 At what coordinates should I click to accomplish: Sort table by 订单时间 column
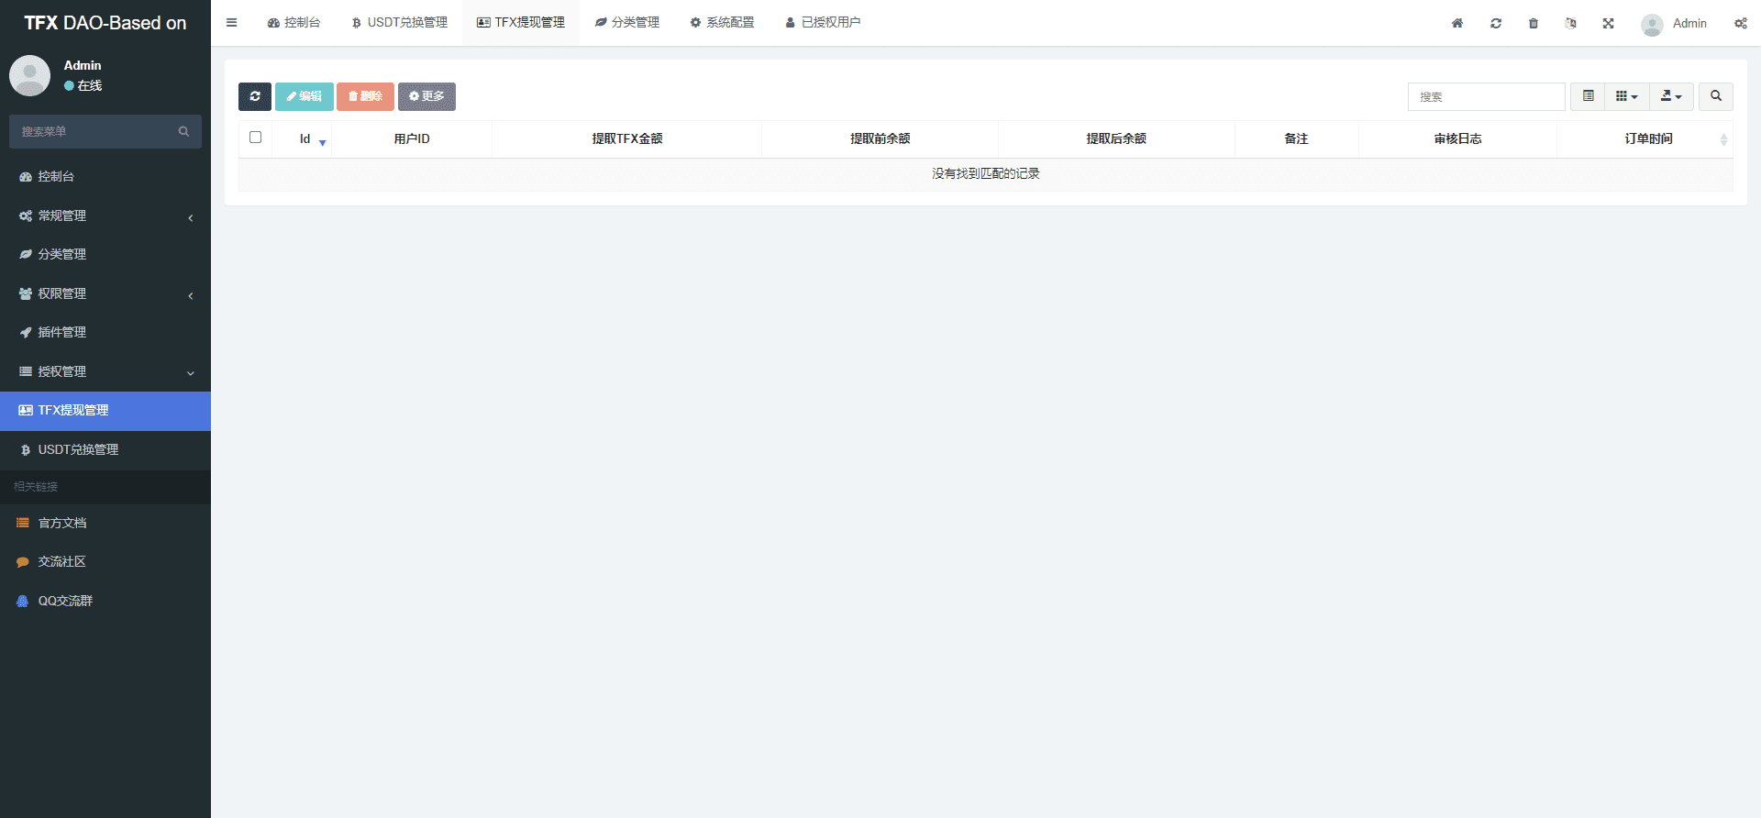pyautogui.click(x=1648, y=138)
